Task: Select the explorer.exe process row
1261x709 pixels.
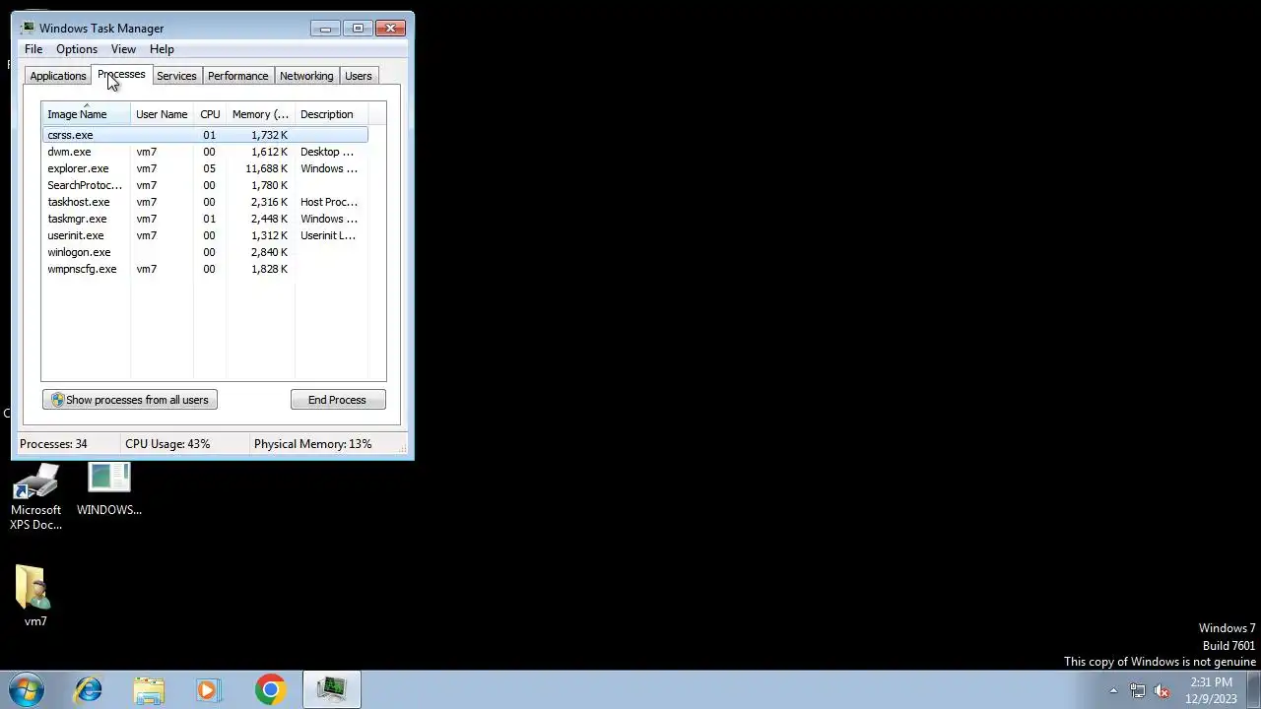Action: click(205, 168)
